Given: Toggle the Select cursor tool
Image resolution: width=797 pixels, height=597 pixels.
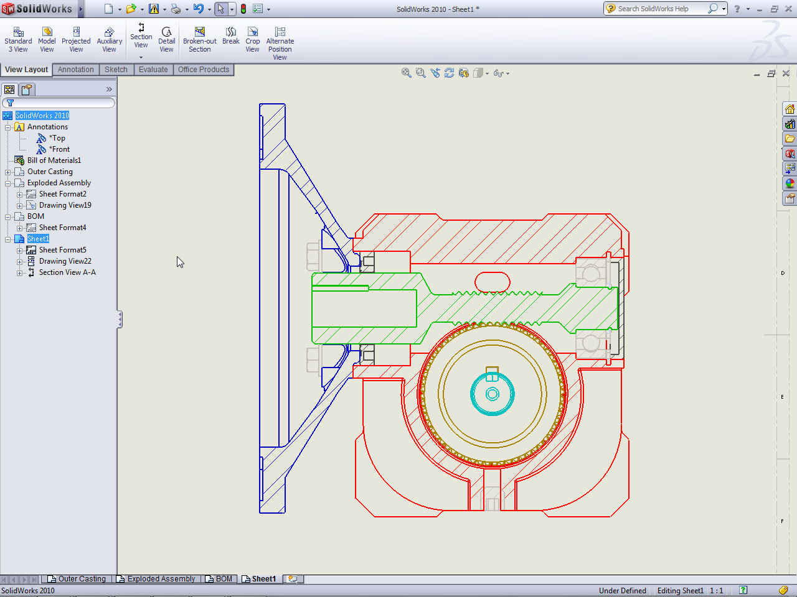Looking at the screenshot, I should (220, 9).
